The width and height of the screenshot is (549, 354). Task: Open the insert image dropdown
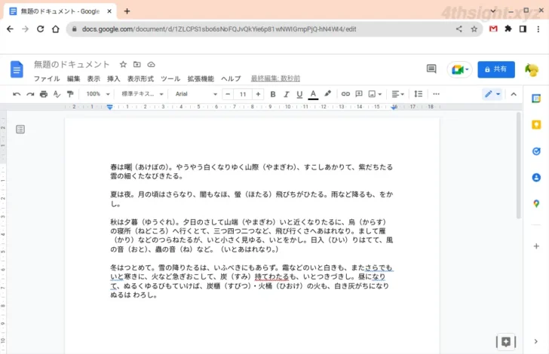375,94
